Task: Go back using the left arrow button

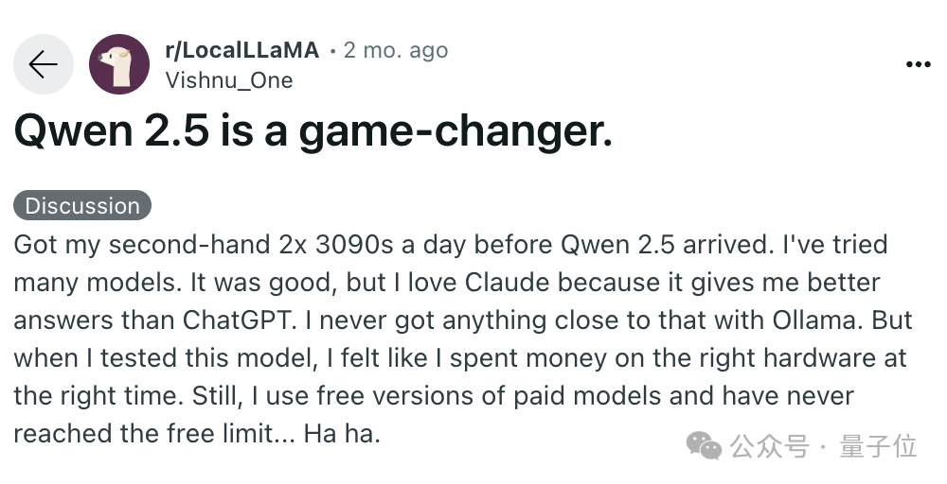Action: (44, 64)
